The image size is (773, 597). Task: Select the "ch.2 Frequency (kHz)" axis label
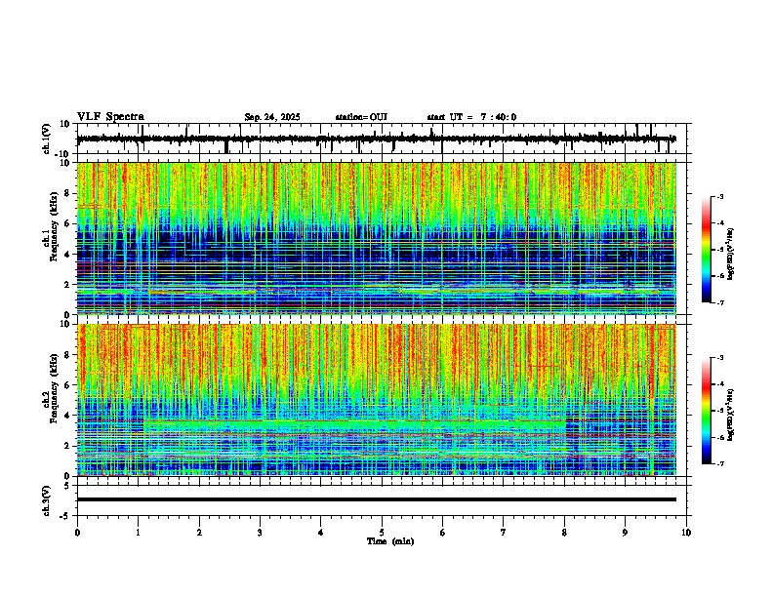tap(52, 387)
